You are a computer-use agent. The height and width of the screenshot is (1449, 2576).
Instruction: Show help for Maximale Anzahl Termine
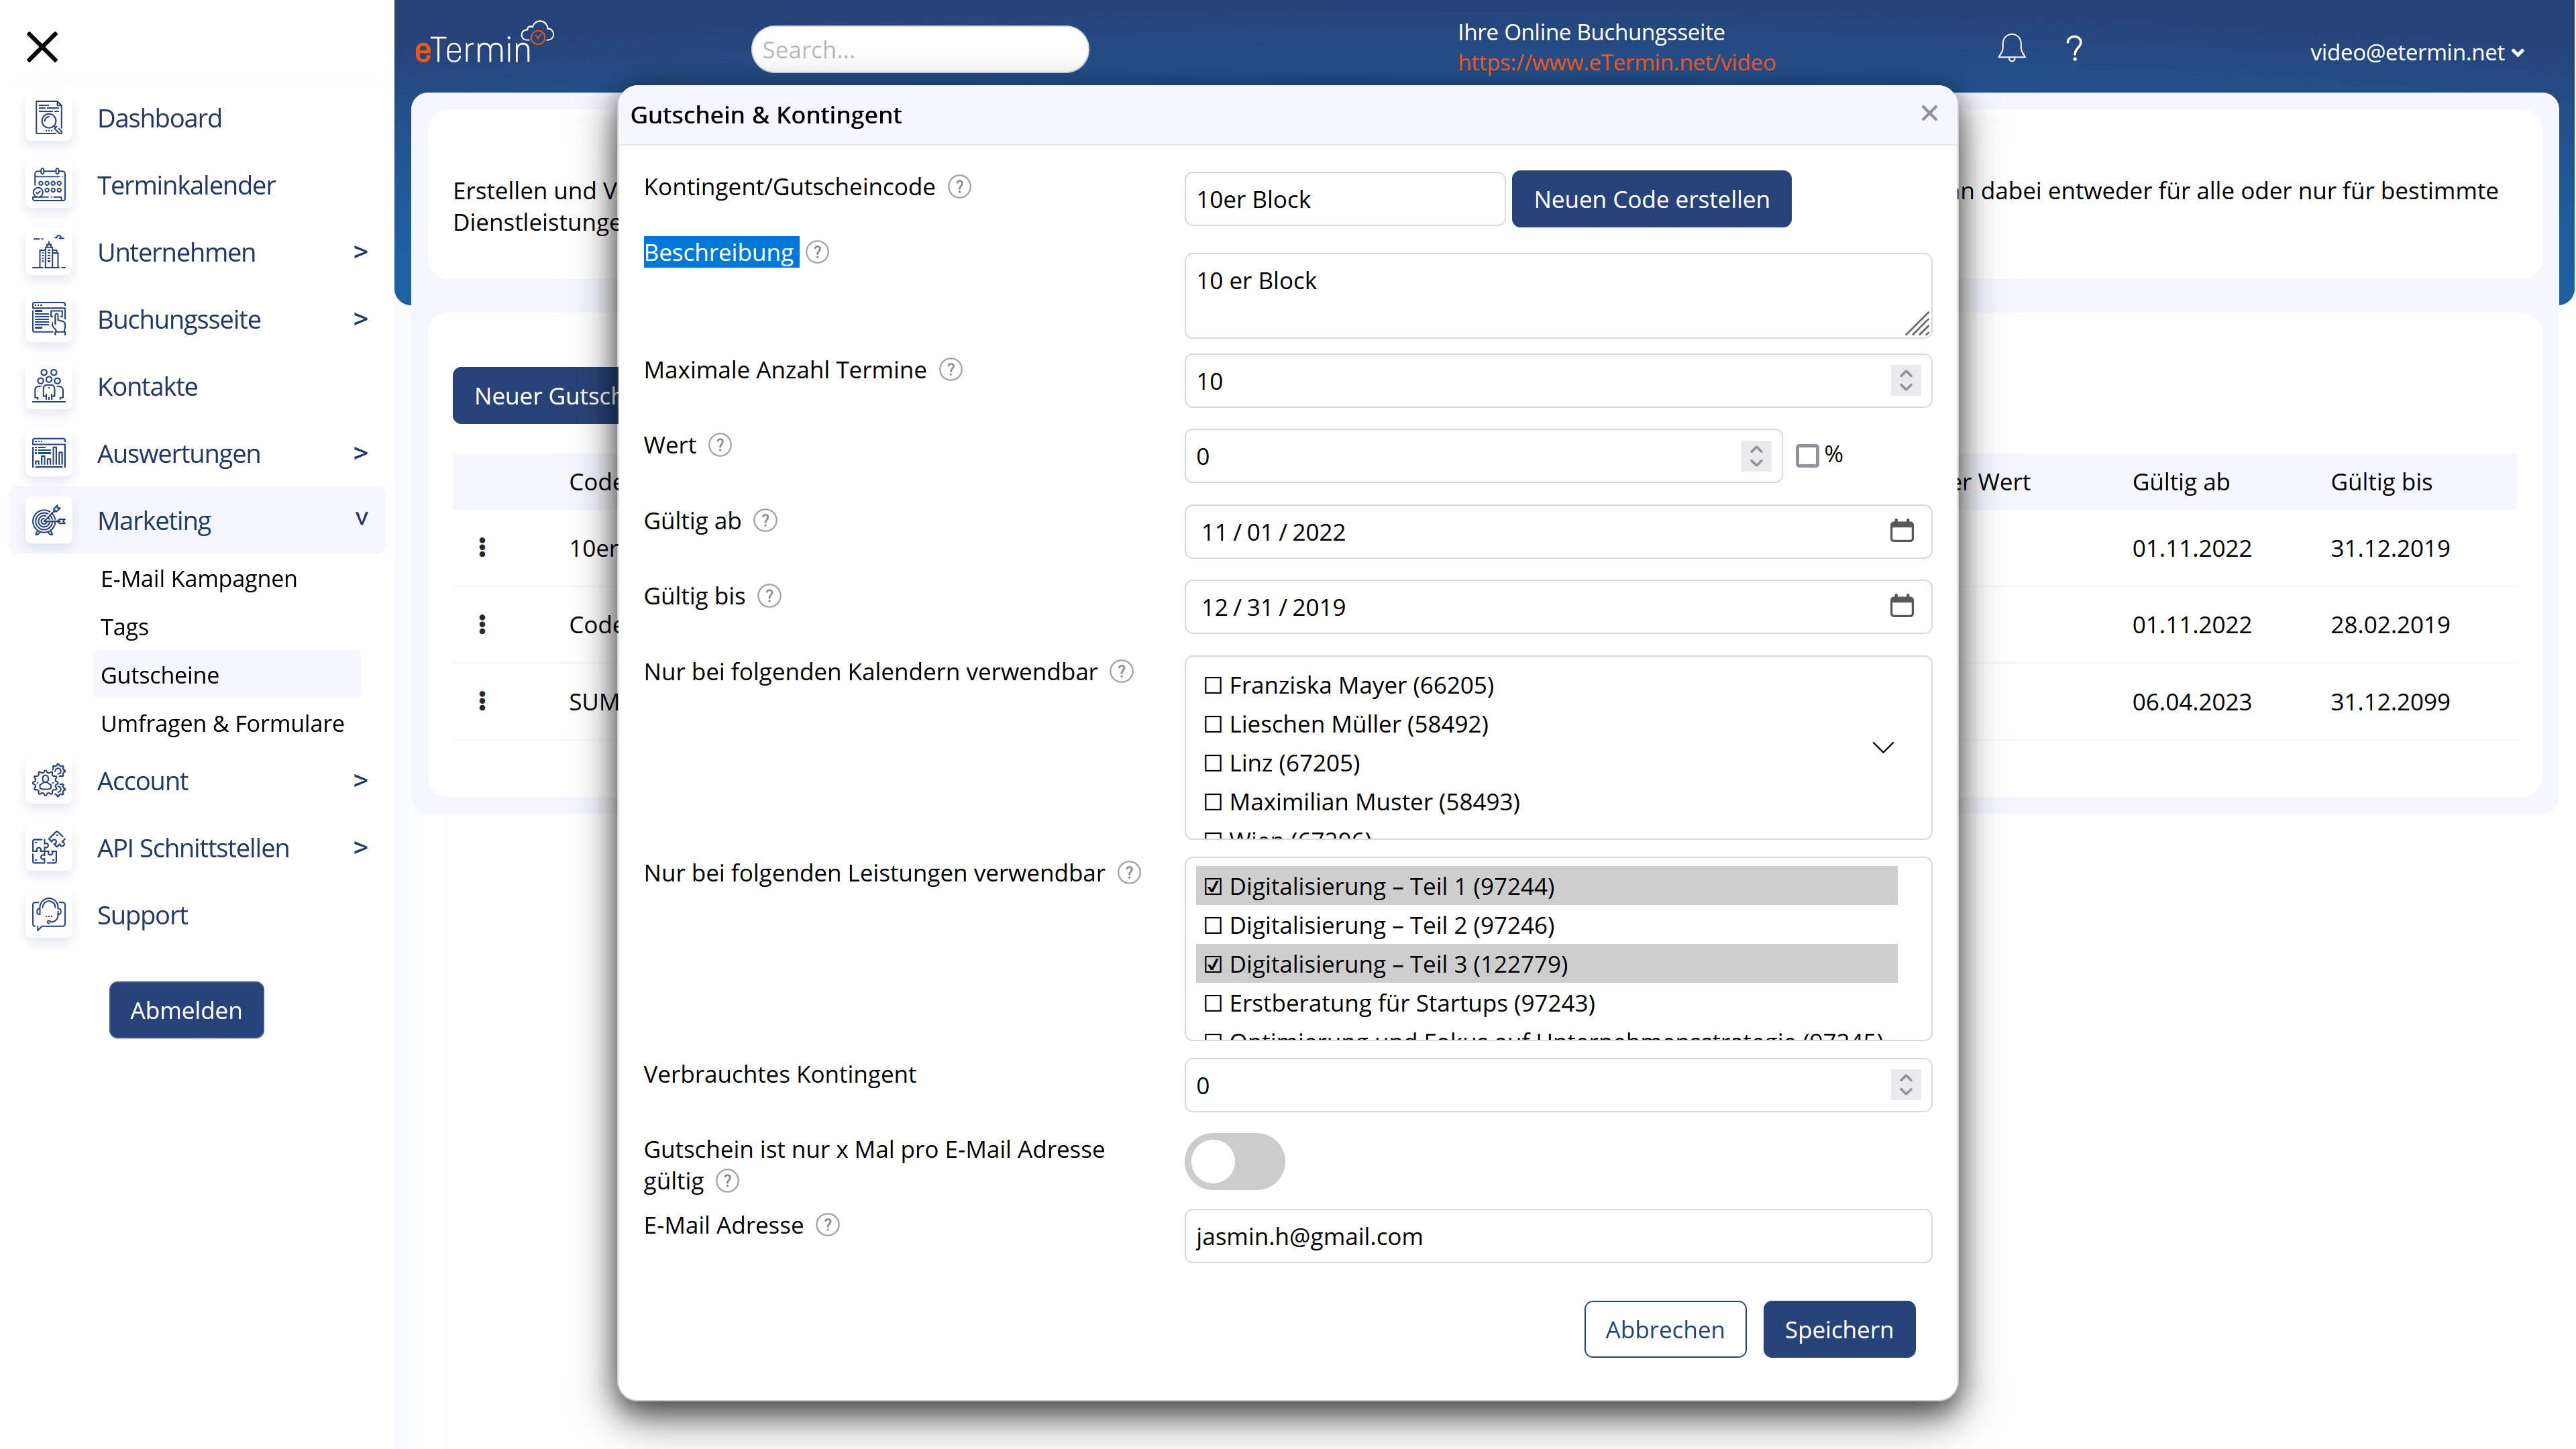951,370
